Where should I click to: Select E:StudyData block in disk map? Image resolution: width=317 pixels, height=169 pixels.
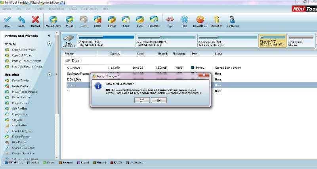coord(228,41)
